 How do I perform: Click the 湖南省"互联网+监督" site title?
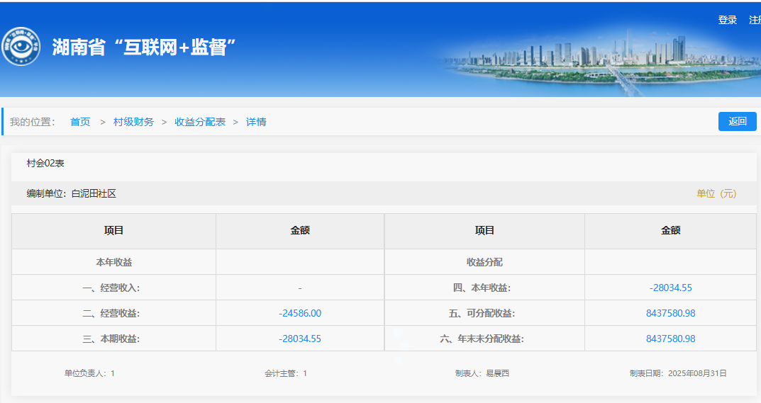pos(144,47)
